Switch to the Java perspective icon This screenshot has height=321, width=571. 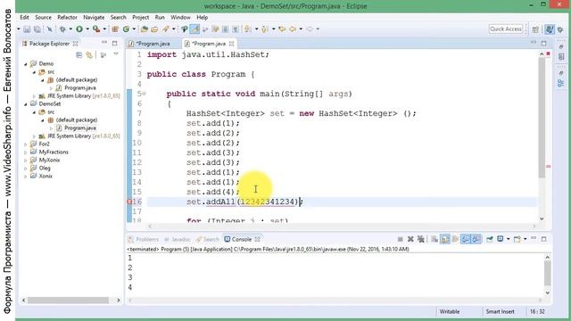550,29
